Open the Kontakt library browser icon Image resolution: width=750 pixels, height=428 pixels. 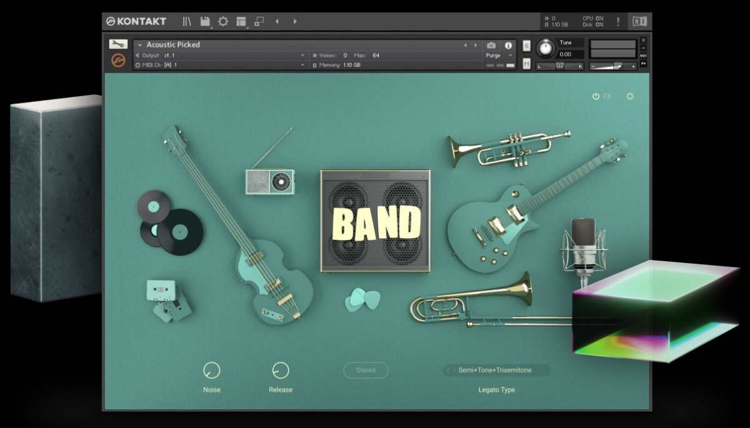(x=187, y=21)
